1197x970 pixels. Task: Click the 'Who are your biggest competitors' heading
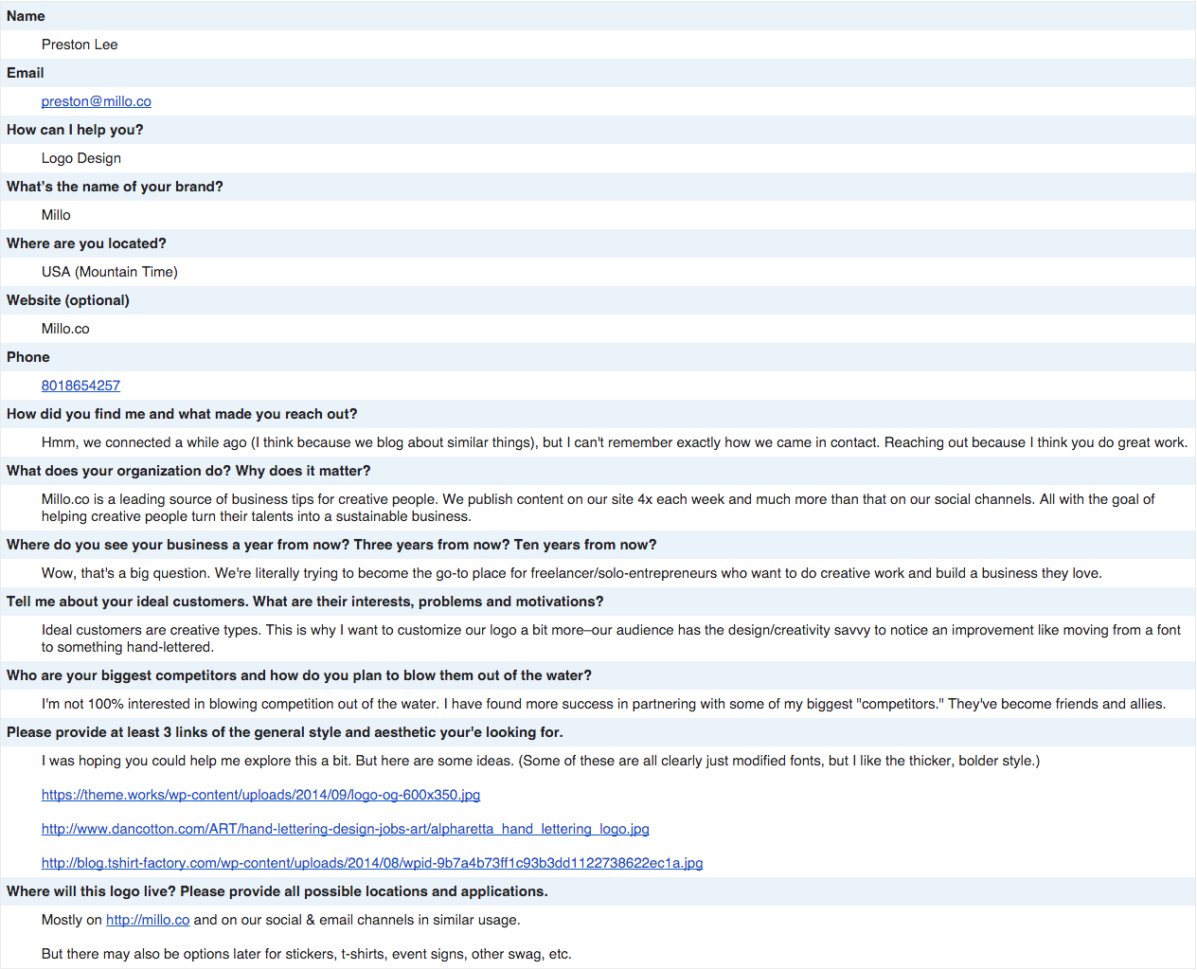click(x=299, y=675)
